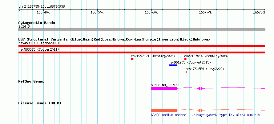Click the 2q24.3 band label

coord(24,26)
